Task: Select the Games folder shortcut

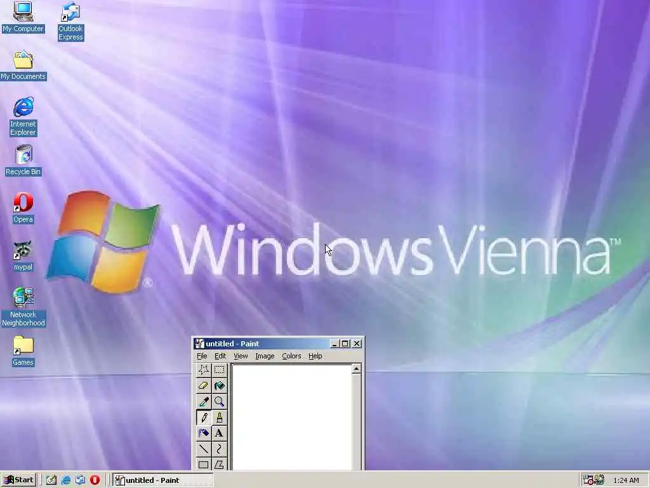Action: (23, 351)
